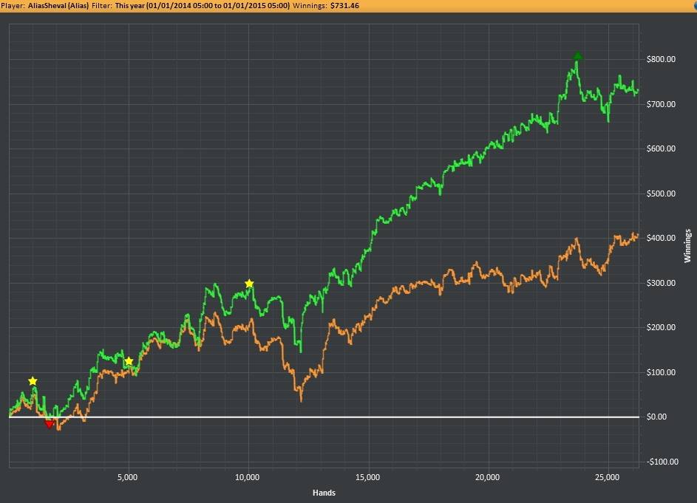Select the $500.00 y-axis label

[x=662, y=194]
